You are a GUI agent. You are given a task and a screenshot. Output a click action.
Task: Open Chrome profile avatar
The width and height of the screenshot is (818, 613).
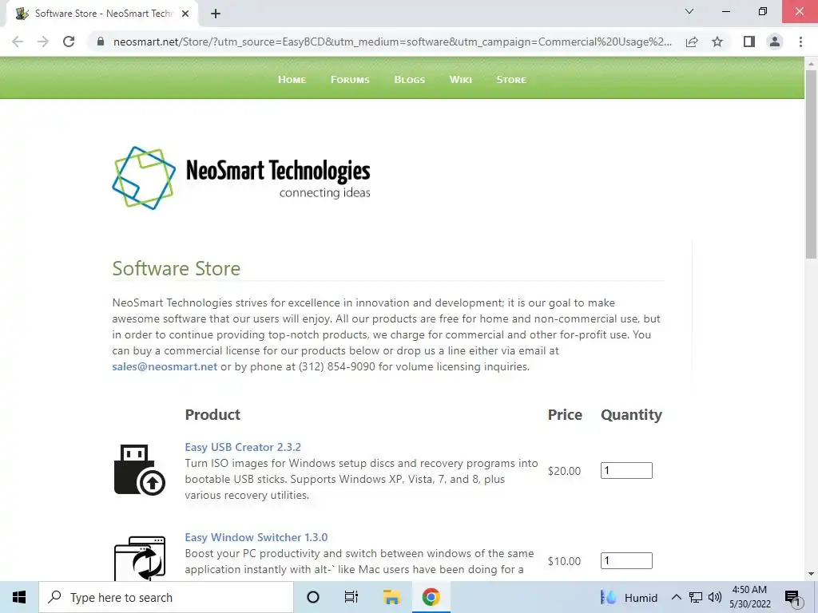click(x=775, y=42)
